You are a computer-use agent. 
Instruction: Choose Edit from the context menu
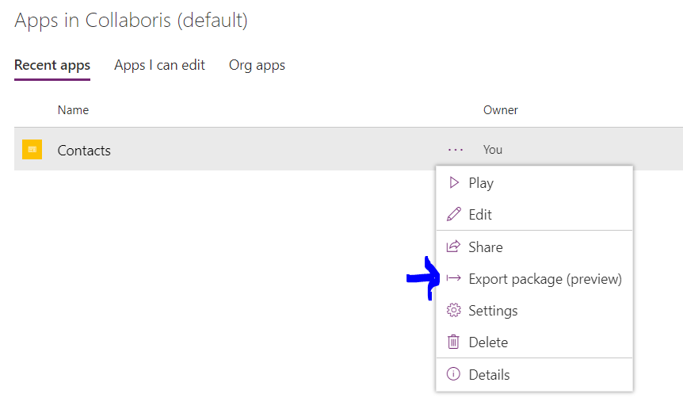pos(534,215)
